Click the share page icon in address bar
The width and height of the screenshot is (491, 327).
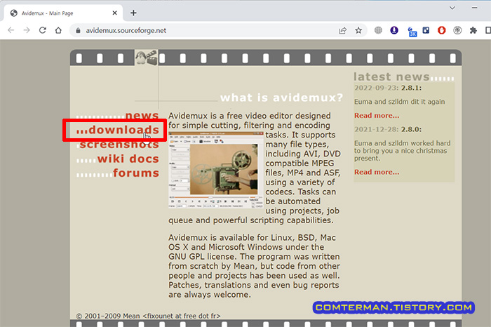[342, 30]
